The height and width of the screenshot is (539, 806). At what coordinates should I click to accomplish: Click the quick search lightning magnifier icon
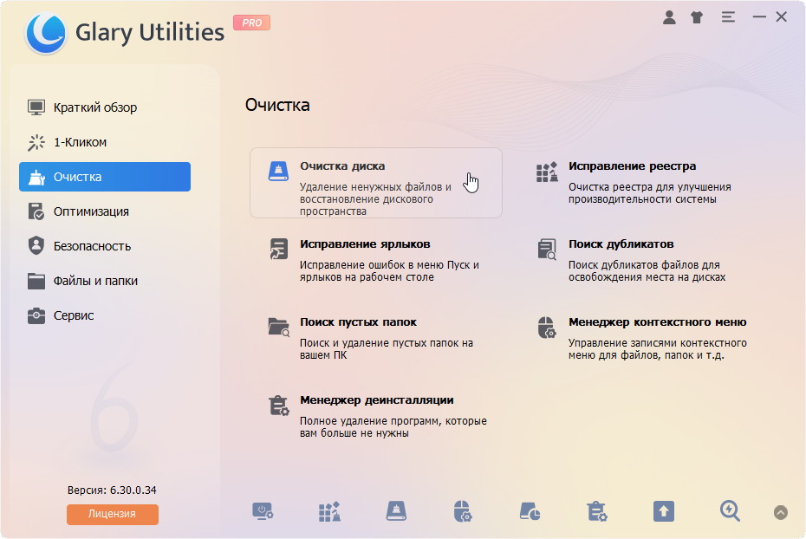tap(730, 512)
